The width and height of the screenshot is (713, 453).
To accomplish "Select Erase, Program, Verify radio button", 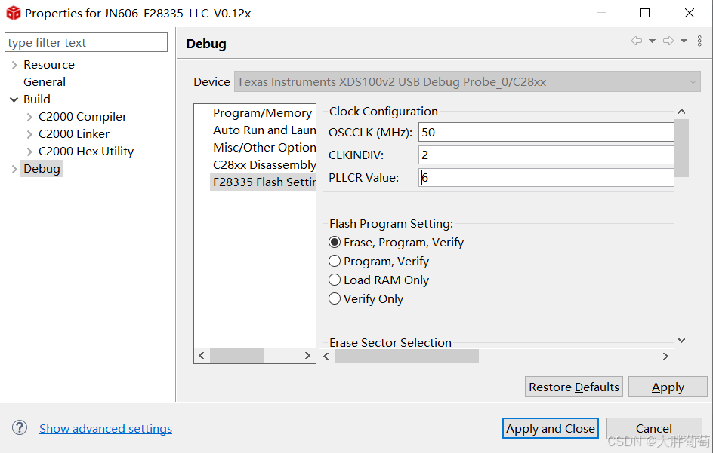I will click(335, 243).
